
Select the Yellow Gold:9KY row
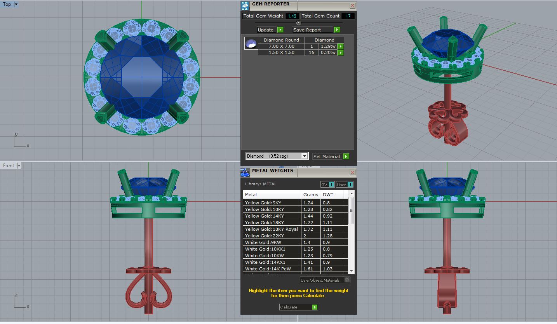(295, 203)
